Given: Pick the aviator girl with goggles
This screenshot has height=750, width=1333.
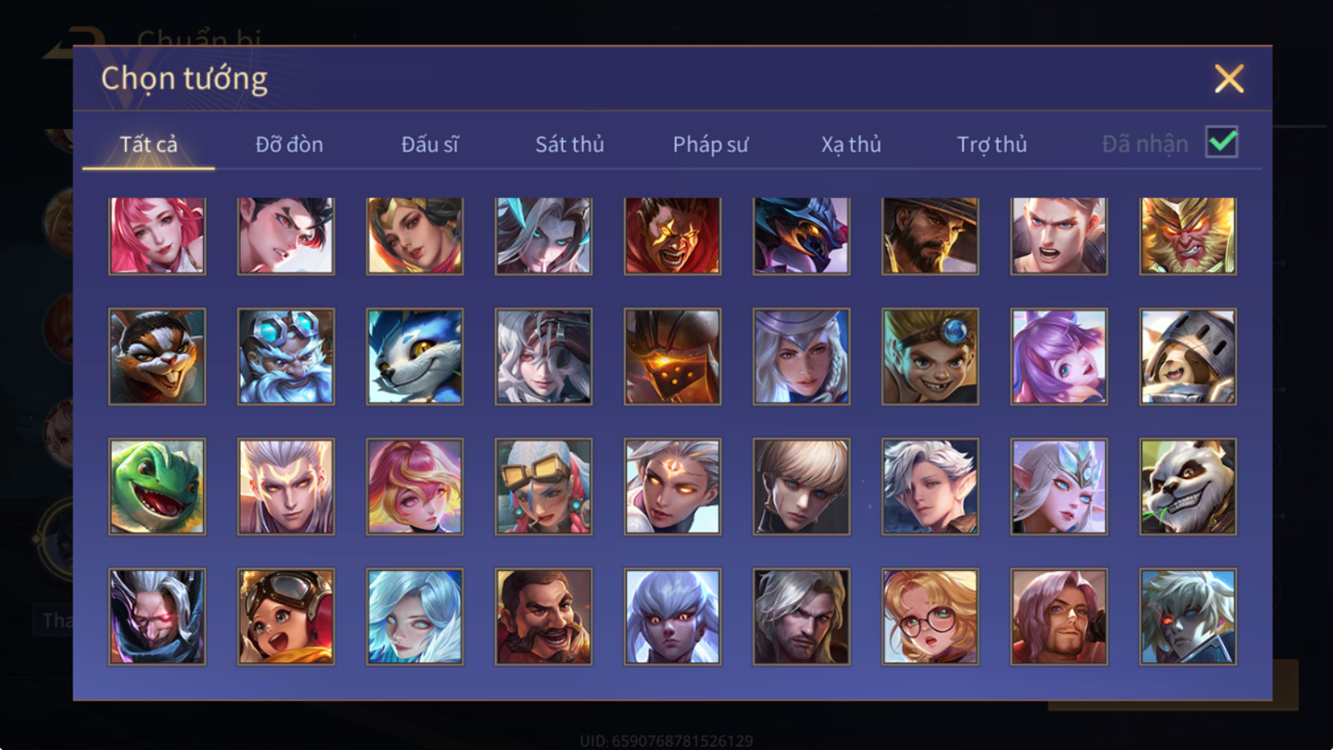Looking at the screenshot, I should tap(286, 617).
